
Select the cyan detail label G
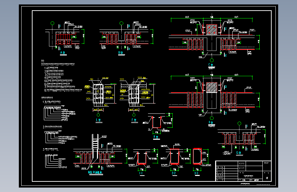click(238, 153)
